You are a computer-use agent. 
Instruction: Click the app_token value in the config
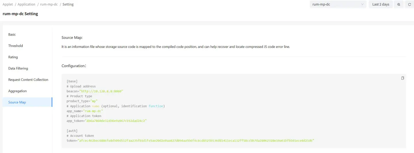pyautogui.click(x=116, y=121)
